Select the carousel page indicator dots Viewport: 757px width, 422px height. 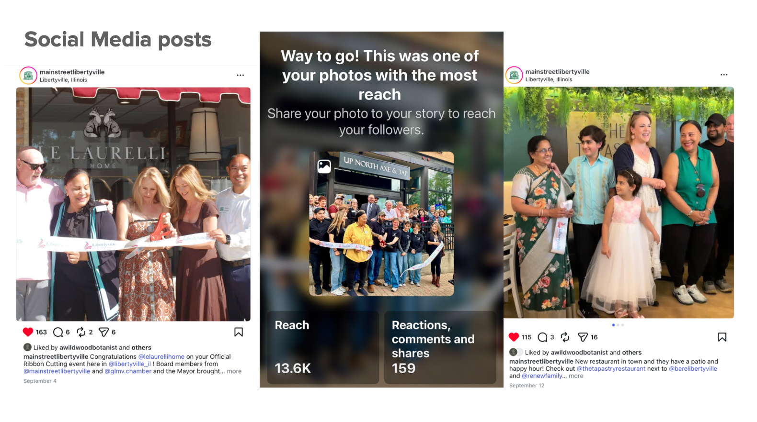tap(618, 325)
